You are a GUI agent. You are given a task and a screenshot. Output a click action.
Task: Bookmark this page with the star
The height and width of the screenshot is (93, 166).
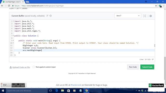click(156, 6)
